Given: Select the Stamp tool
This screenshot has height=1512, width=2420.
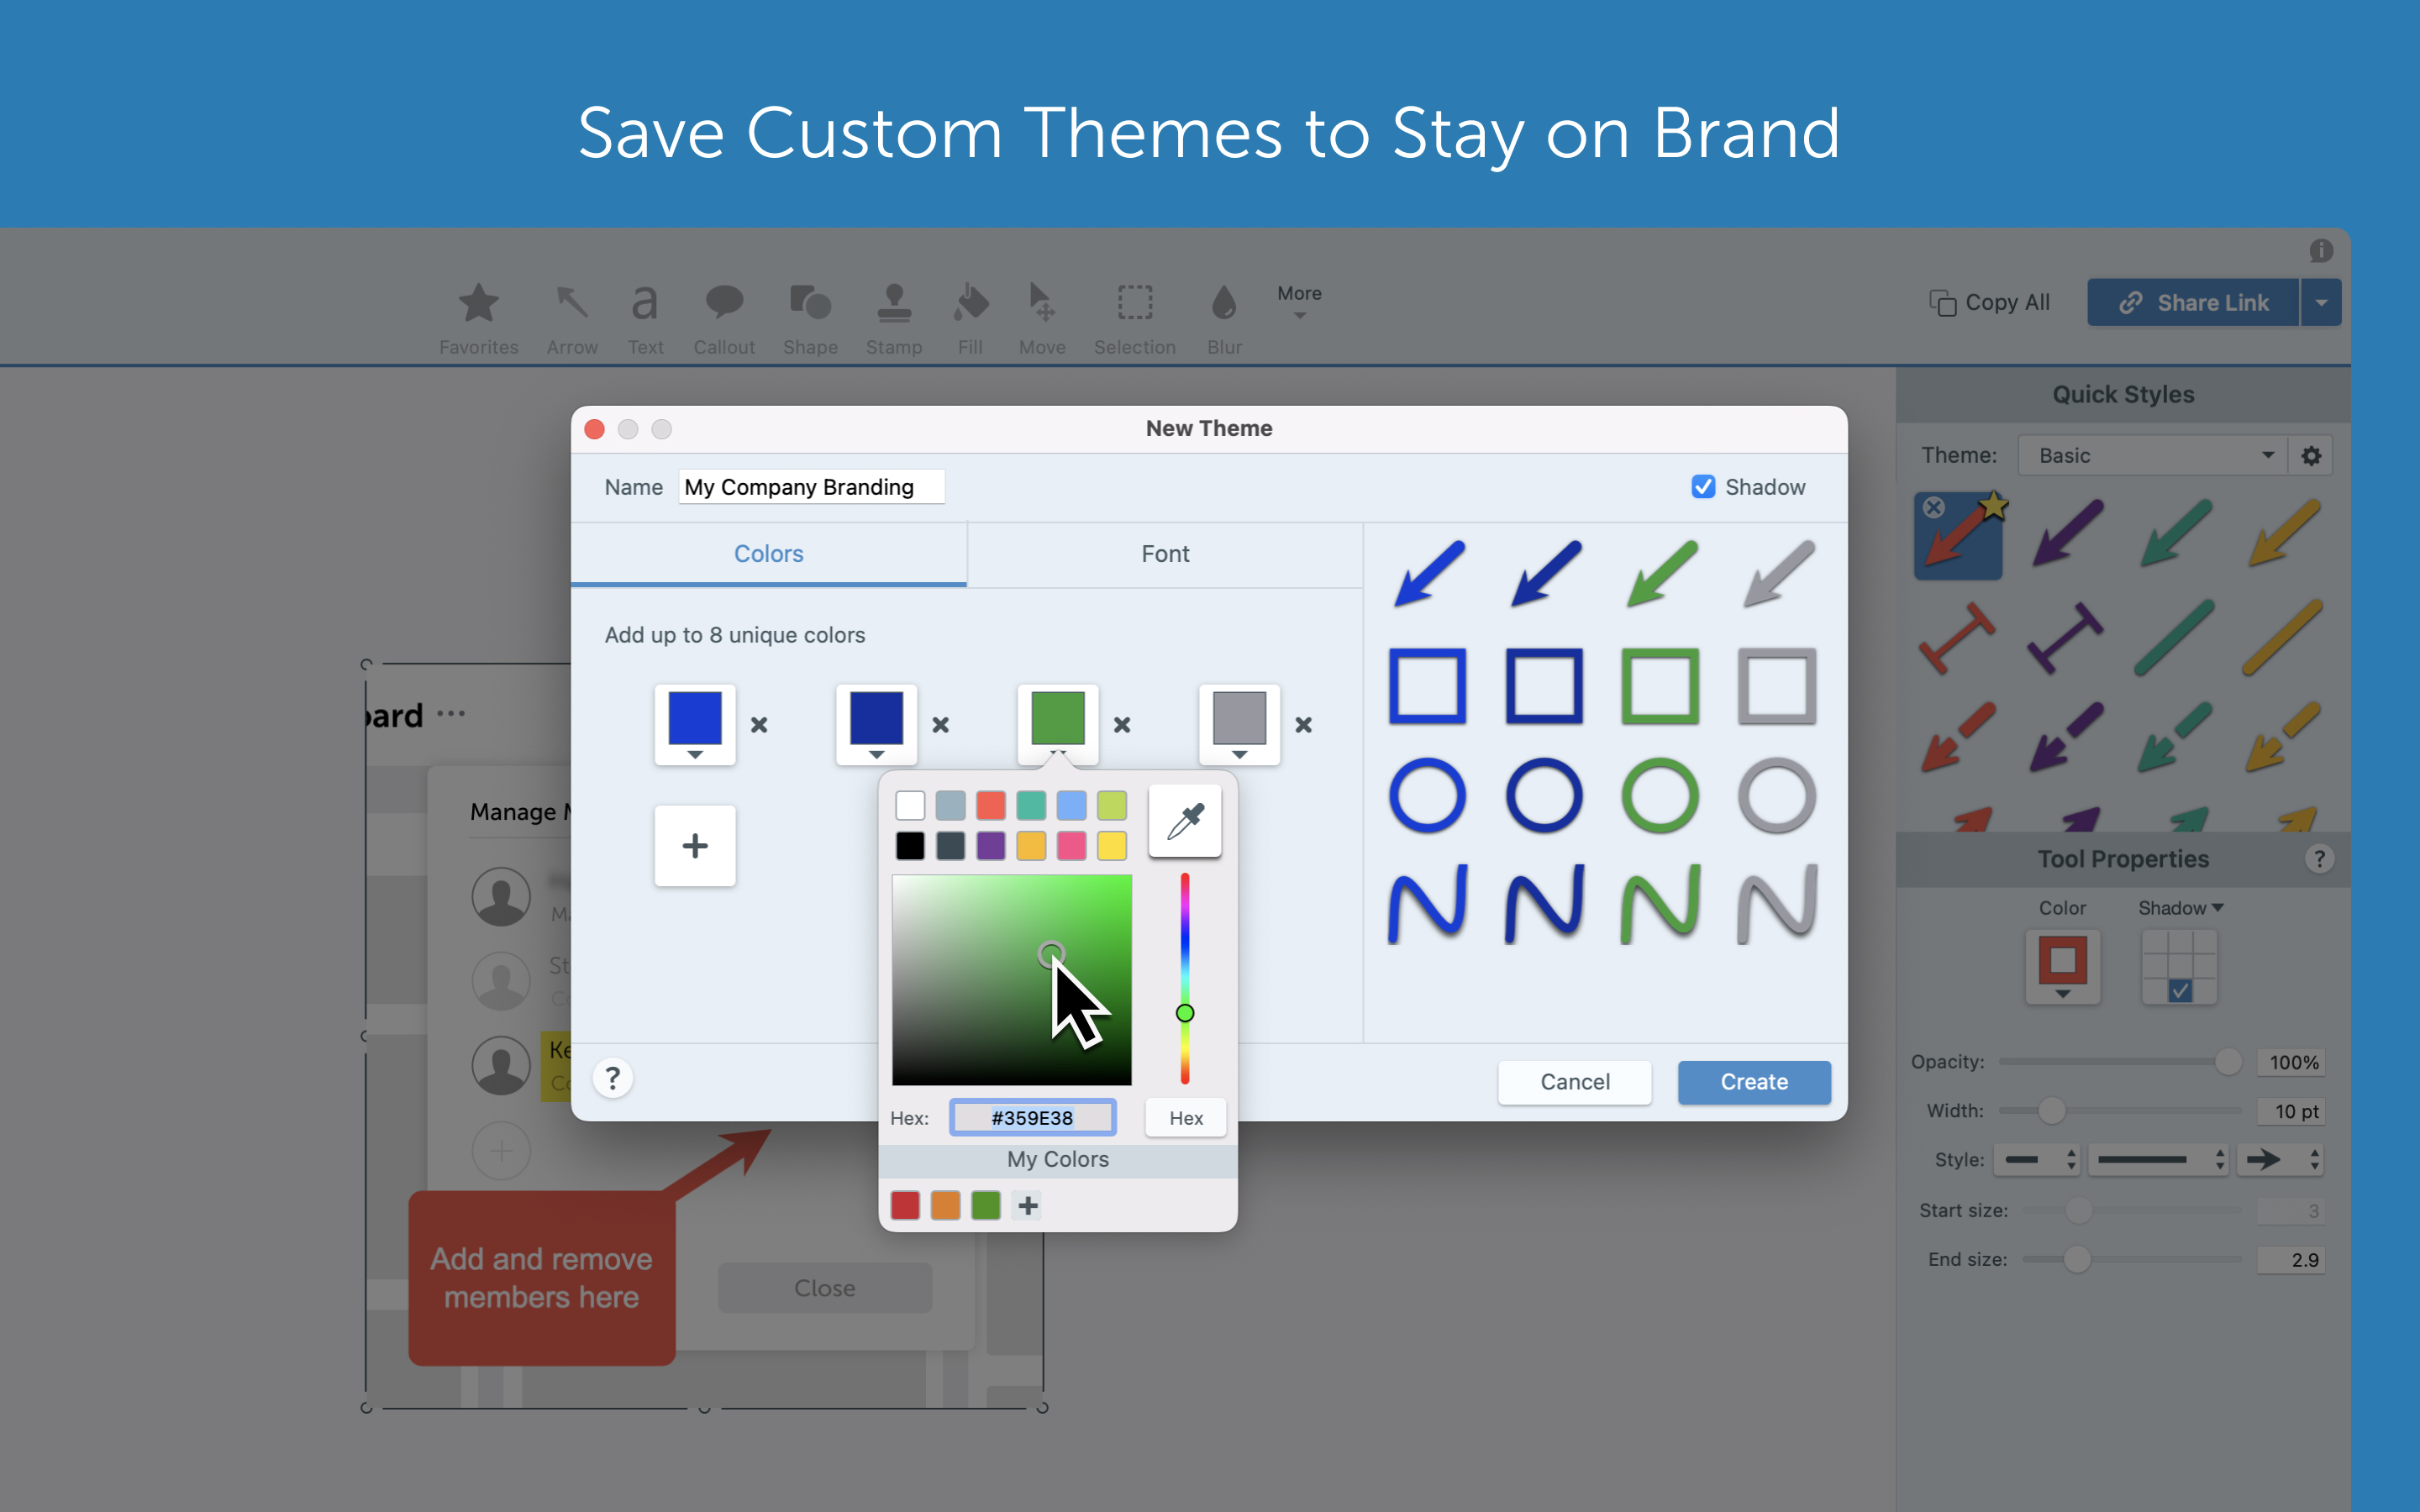Looking at the screenshot, I should point(893,318).
